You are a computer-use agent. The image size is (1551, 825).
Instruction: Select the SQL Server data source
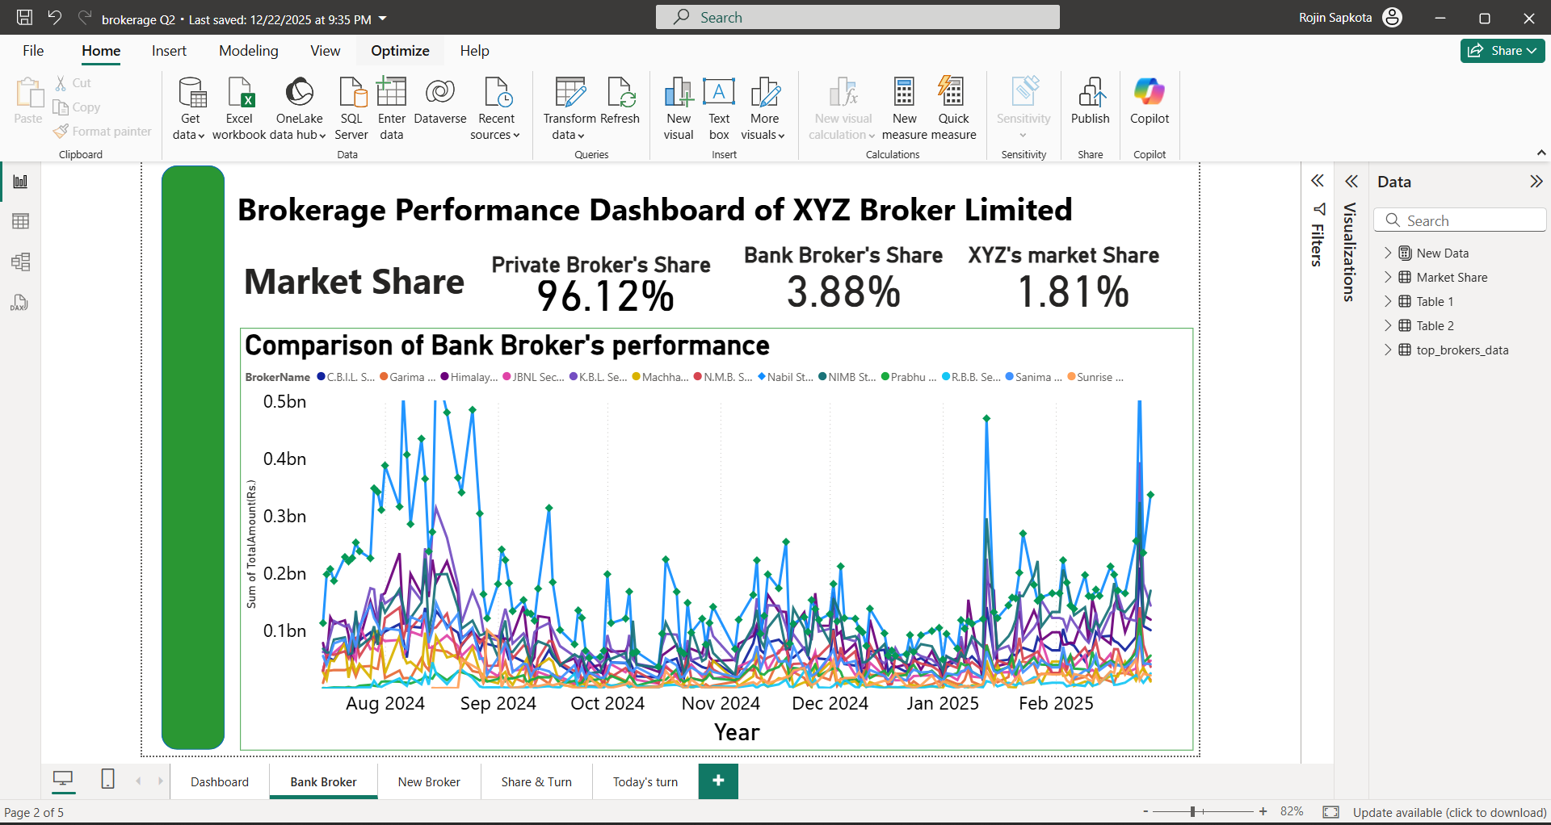coord(351,105)
